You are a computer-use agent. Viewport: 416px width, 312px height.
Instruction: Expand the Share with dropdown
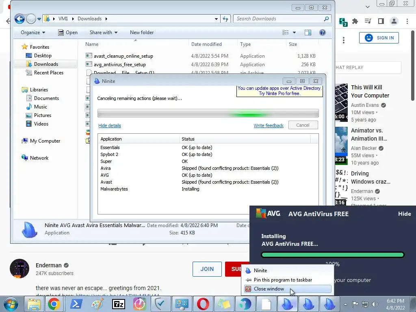104,32
